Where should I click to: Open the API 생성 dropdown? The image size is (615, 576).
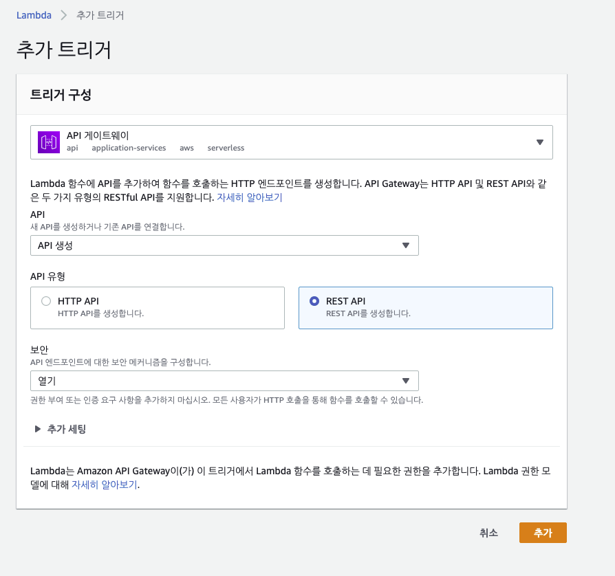(x=224, y=245)
